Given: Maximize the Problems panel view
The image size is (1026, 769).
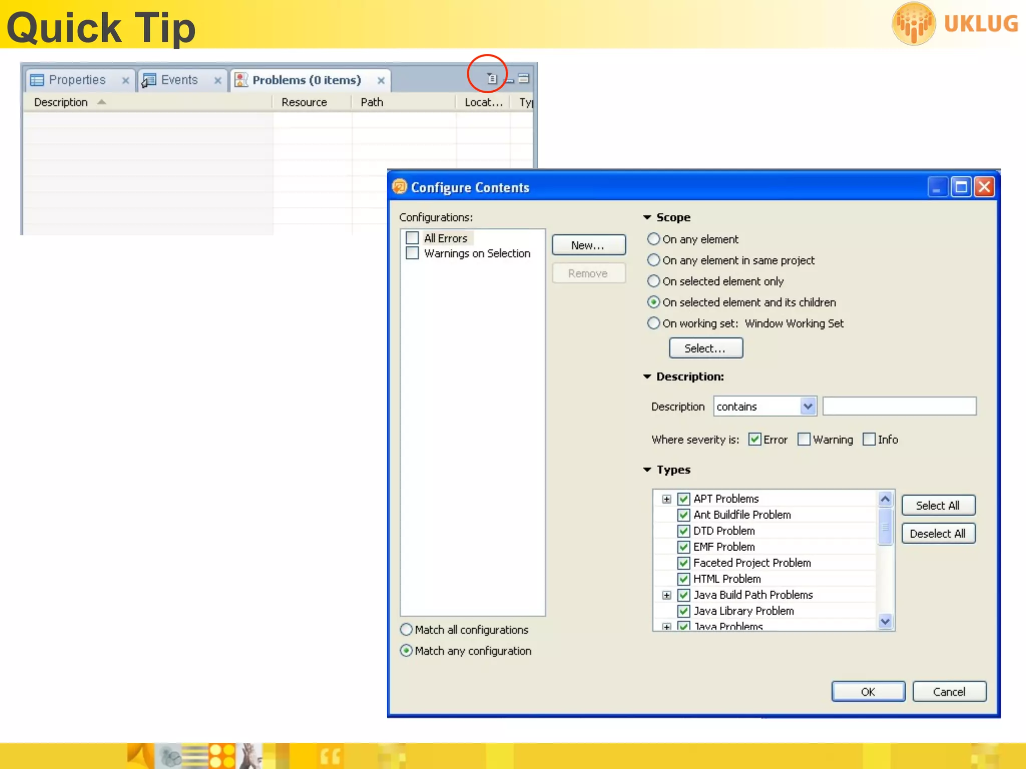Looking at the screenshot, I should (524, 79).
